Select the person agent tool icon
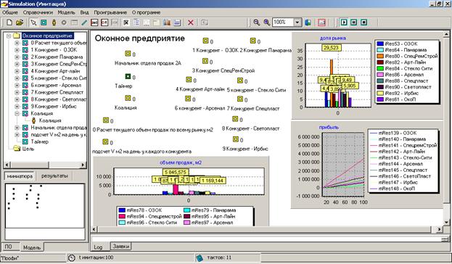Screen dimensions: 452x264 [54, 22]
